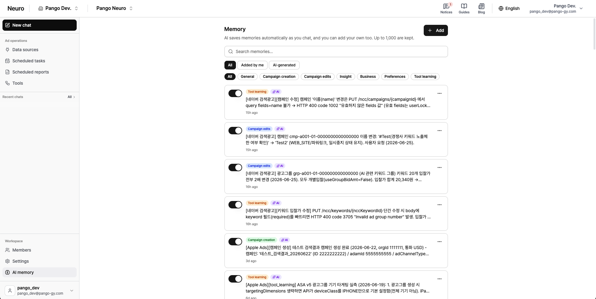This screenshot has width=596, height=299.
Task: Show All recent chats link
Action: point(71,97)
